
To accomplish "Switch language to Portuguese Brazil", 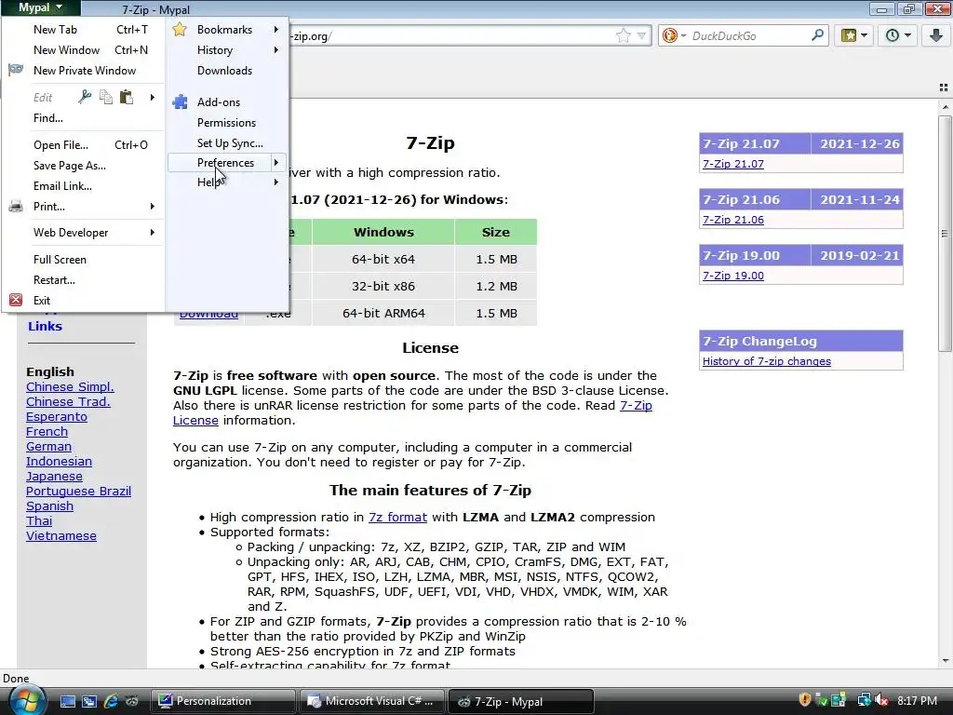I will 78,492.
